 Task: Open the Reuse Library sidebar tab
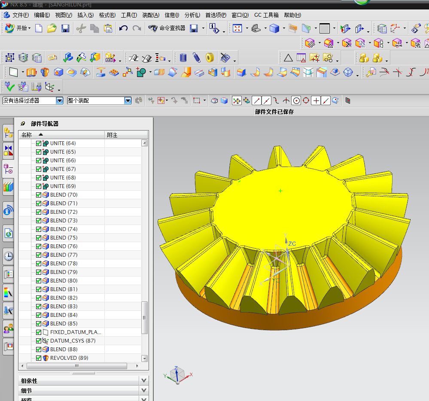(x=9, y=187)
